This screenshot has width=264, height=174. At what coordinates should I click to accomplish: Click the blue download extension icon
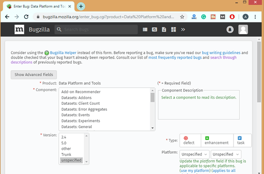coord(194,17)
